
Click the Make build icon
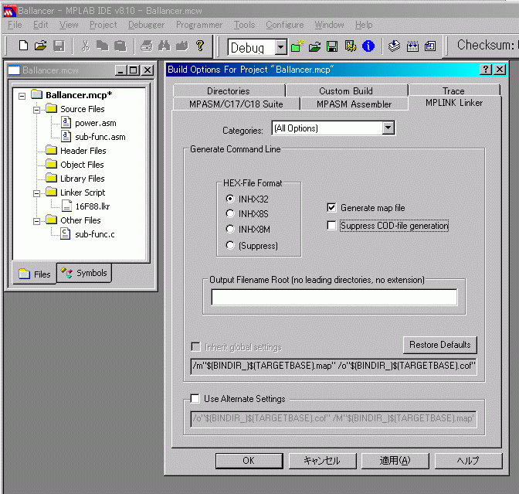[x=394, y=46]
